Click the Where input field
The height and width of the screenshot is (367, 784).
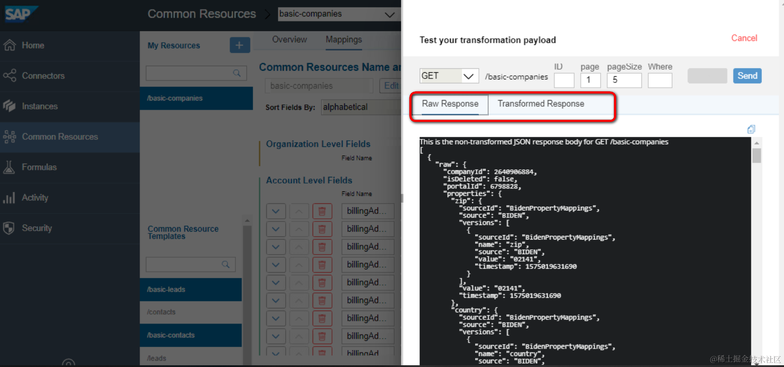tap(660, 81)
